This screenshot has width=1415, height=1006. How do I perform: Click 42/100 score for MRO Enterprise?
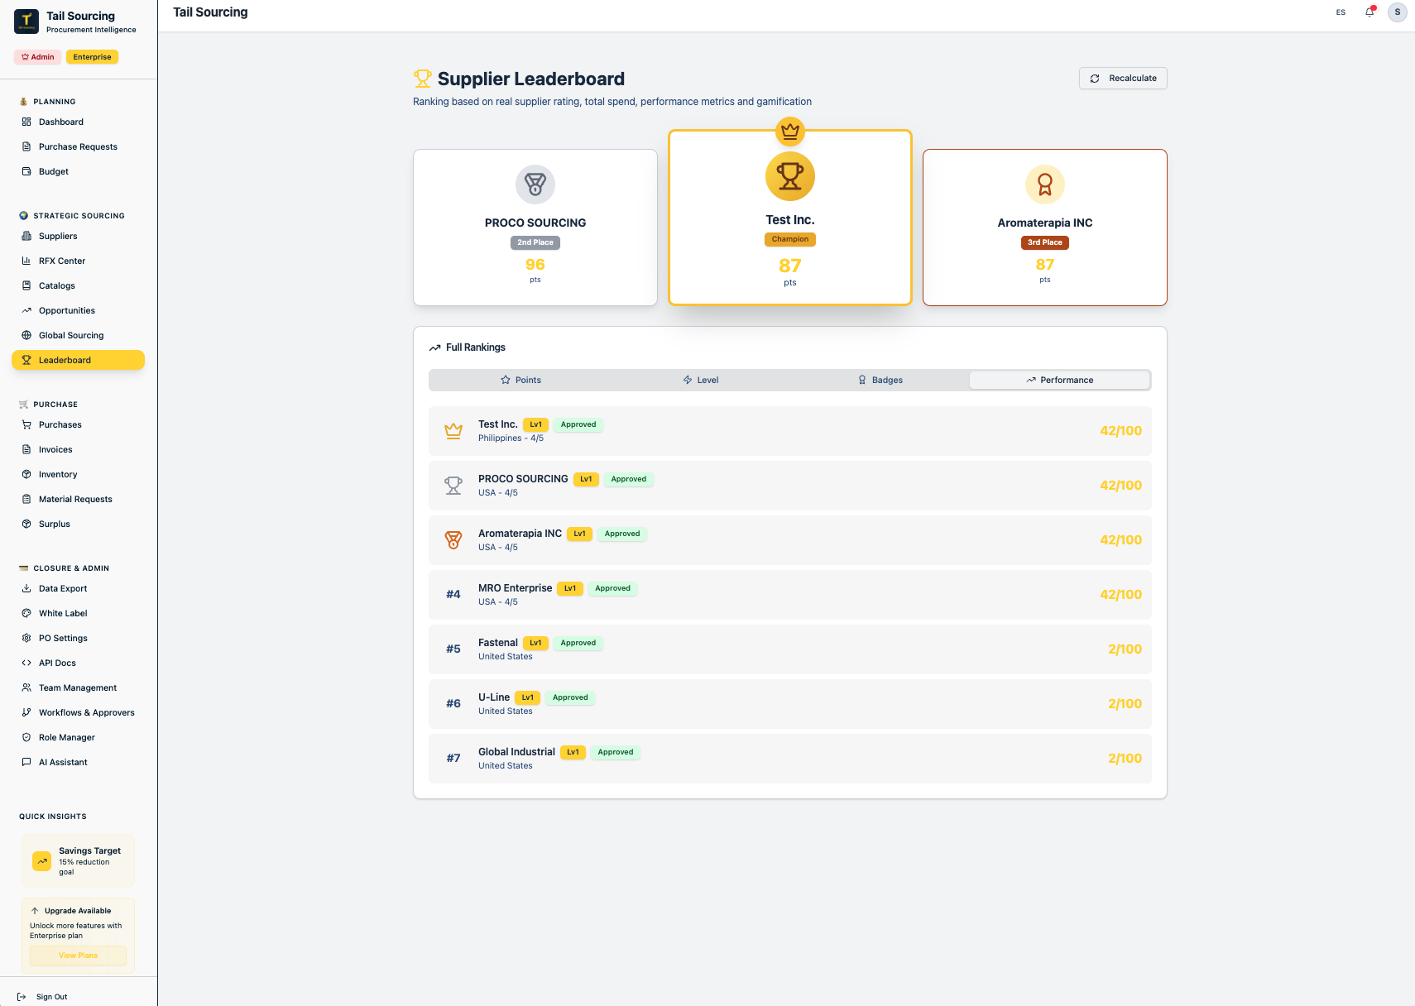pyautogui.click(x=1120, y=595)
